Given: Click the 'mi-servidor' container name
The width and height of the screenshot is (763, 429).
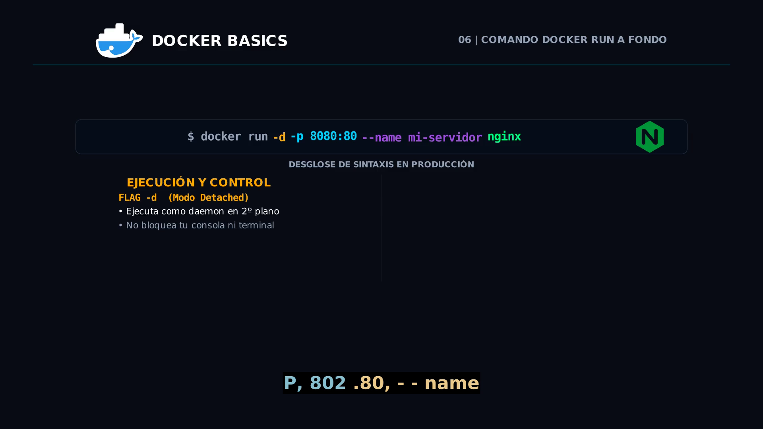Looking at the screenshot, I should tap(445, 137).
